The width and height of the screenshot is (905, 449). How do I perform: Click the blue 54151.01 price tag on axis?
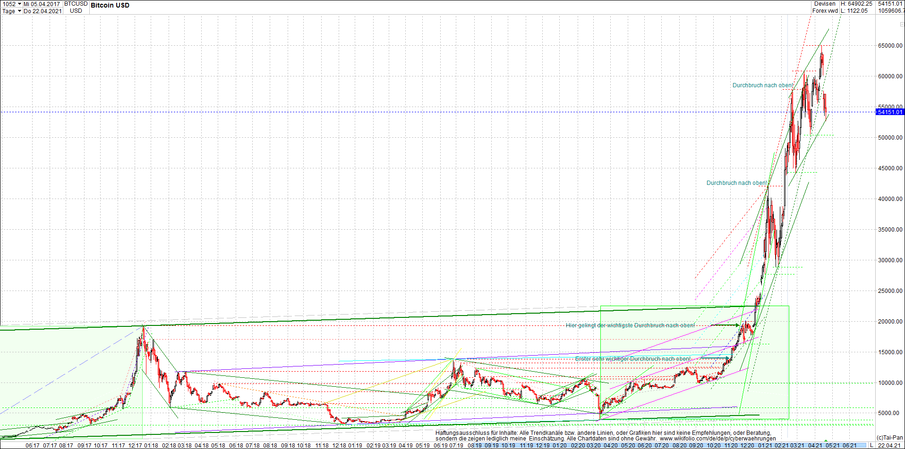pos(890,112)
